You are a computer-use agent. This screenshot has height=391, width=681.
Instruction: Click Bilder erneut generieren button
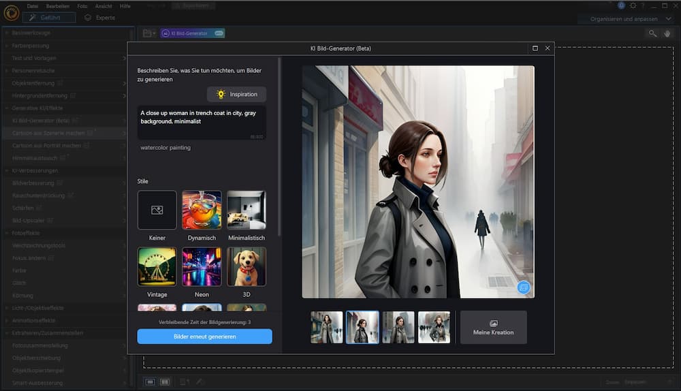pyautogui.click(x=204, y=337)
